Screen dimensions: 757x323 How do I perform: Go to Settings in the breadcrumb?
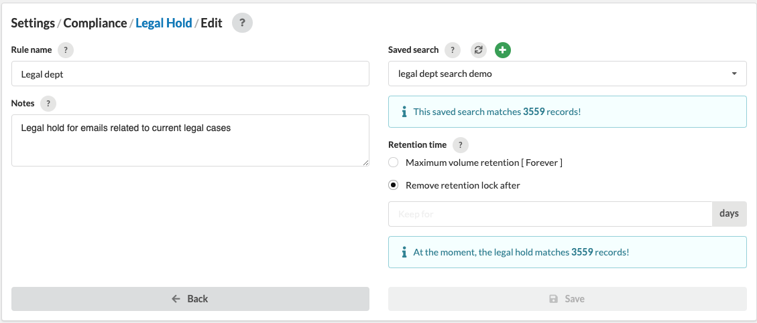[x=33, y=23]
